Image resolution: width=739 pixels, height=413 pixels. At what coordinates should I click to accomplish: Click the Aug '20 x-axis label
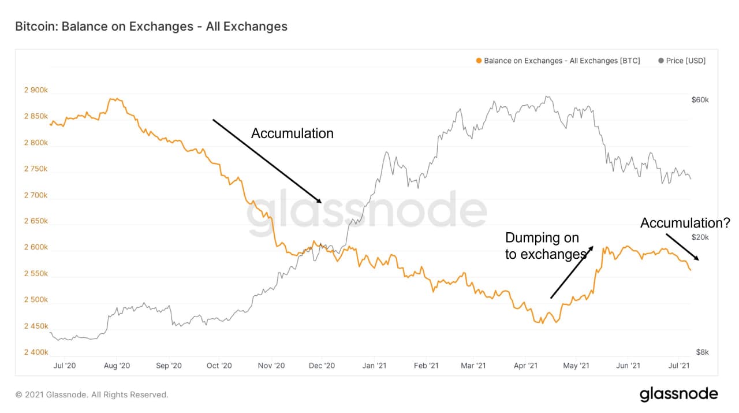[116, 366]
